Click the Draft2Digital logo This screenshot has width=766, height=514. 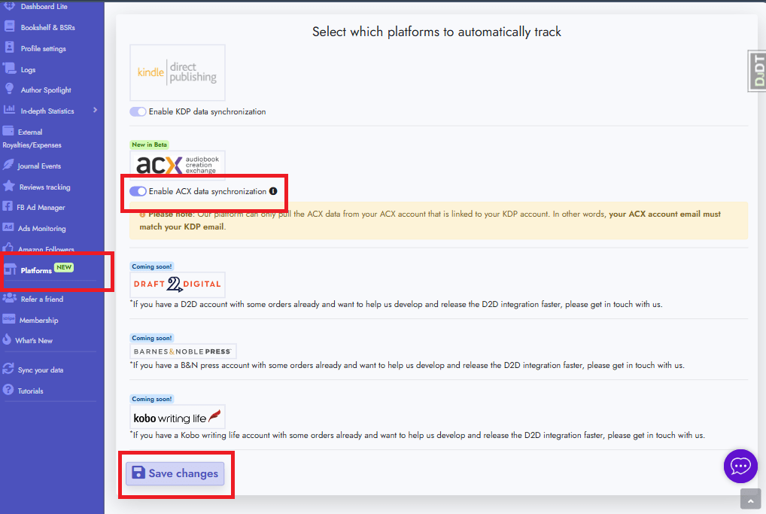(178, 284)
